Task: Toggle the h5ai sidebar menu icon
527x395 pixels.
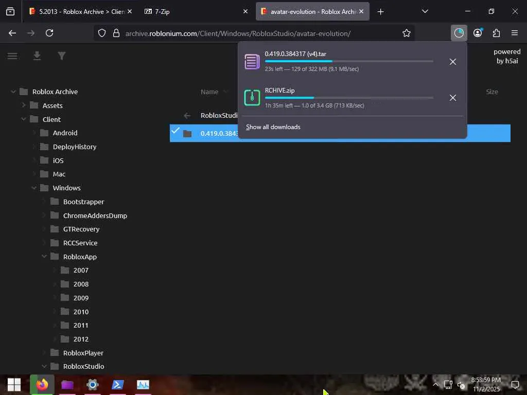Action: click(12, 56)
